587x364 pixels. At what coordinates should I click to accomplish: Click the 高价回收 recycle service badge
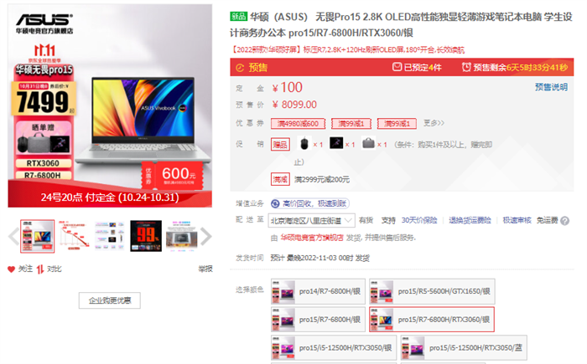click(309, 203)
